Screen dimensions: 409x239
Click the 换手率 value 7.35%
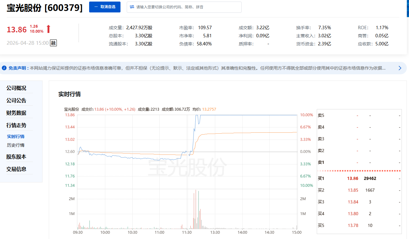[x=325, y=28]
